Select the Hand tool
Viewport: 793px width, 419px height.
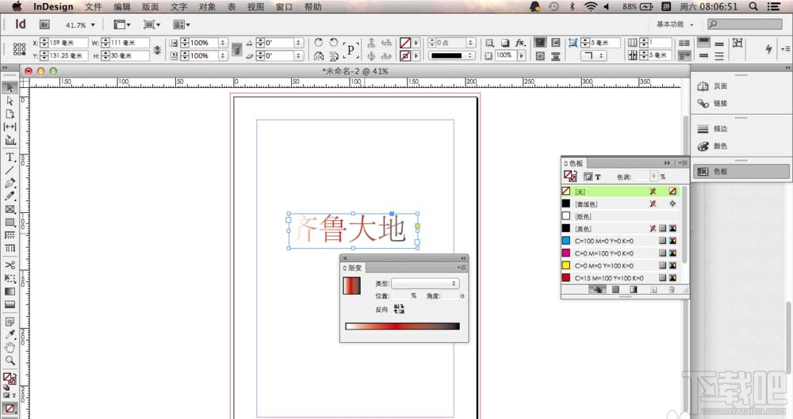tap(10, 348)
